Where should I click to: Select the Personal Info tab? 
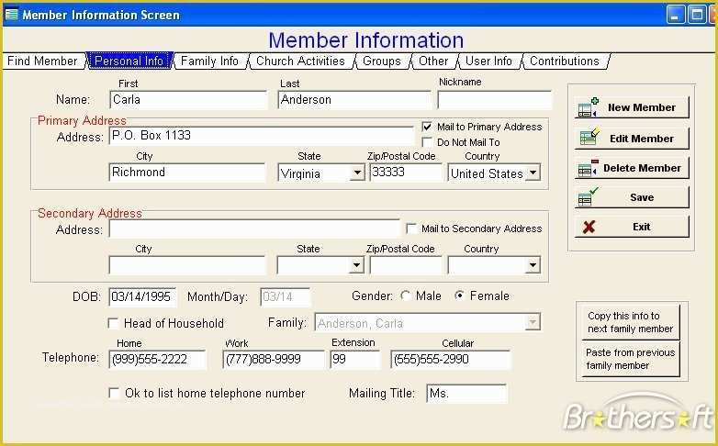pos(129,61)
